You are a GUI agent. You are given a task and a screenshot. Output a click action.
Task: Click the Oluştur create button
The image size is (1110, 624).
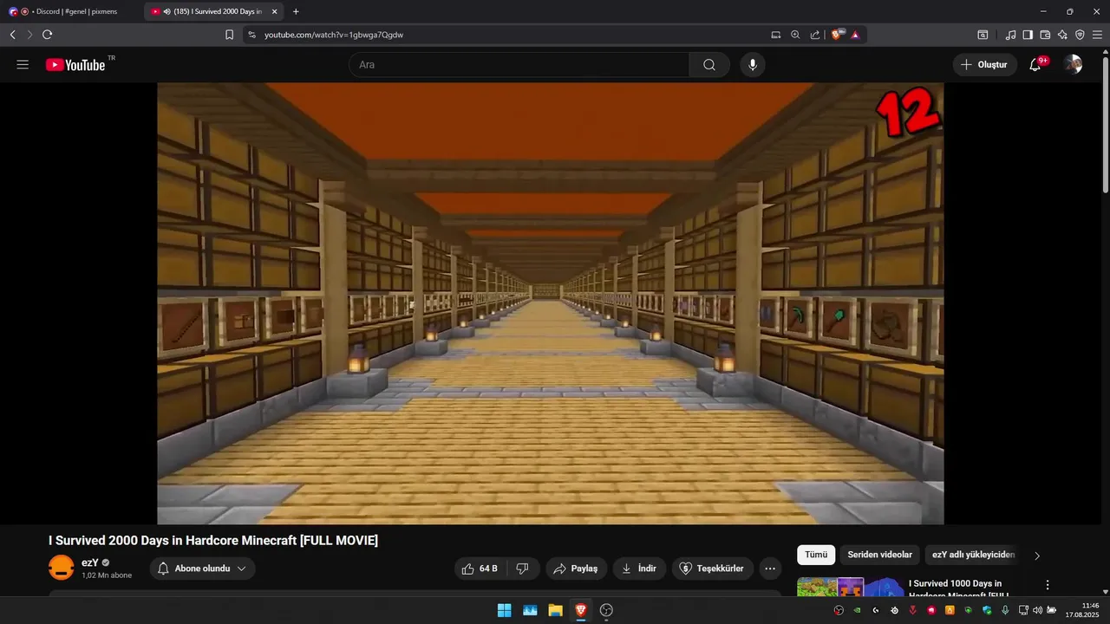[984, 65]
